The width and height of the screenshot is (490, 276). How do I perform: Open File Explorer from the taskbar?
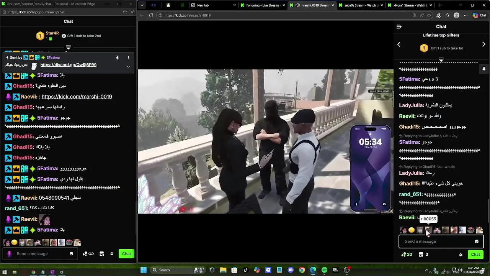223,270
